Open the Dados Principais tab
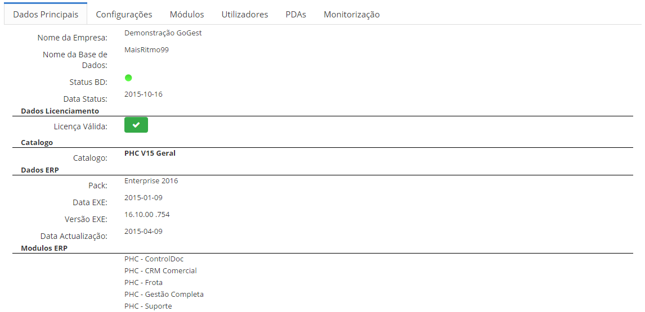Image resolution: width=645 pixels, height=312 pixels. point(46,15)
